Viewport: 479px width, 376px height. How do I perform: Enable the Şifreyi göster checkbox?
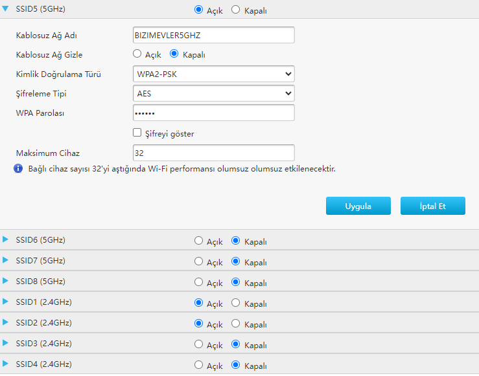(x=137, y=133)
